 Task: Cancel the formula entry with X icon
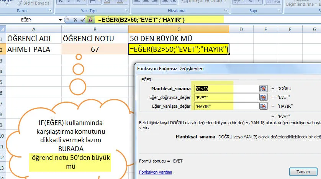coord(74,20)
